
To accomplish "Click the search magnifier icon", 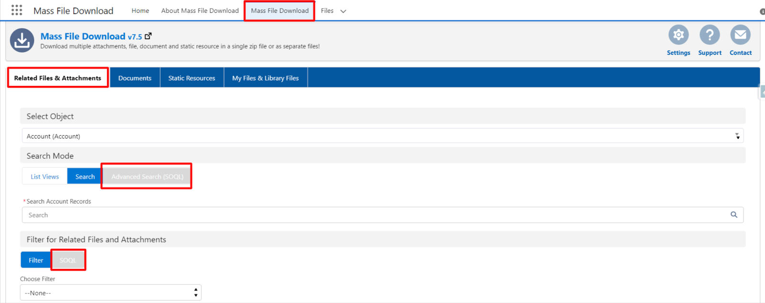I will 734,215.
